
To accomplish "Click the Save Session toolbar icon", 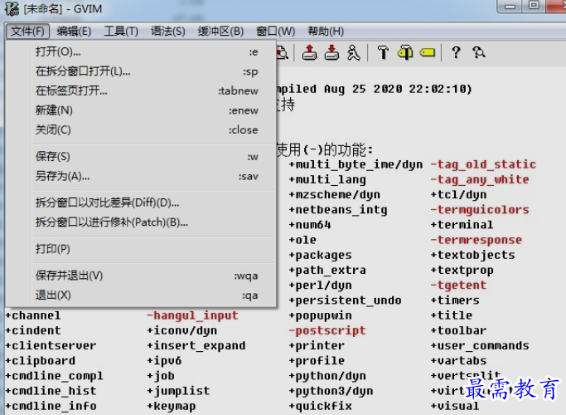I will pyautogui.click(x=331, y=53).
